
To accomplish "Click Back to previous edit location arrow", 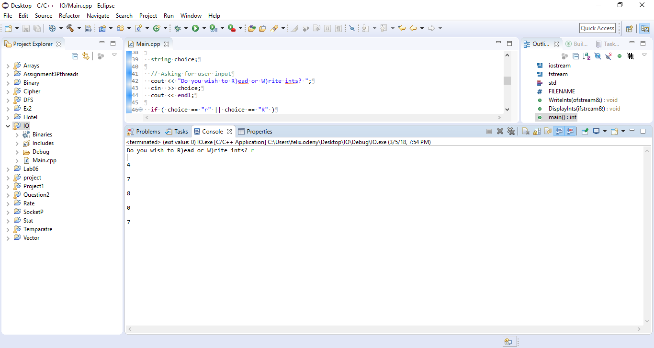I will coord(413,28).
